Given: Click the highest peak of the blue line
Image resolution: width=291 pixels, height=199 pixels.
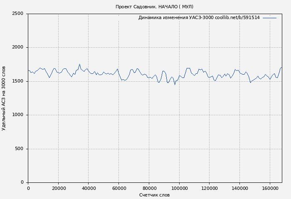Looking at the screenshot, I should click(79, 64).
